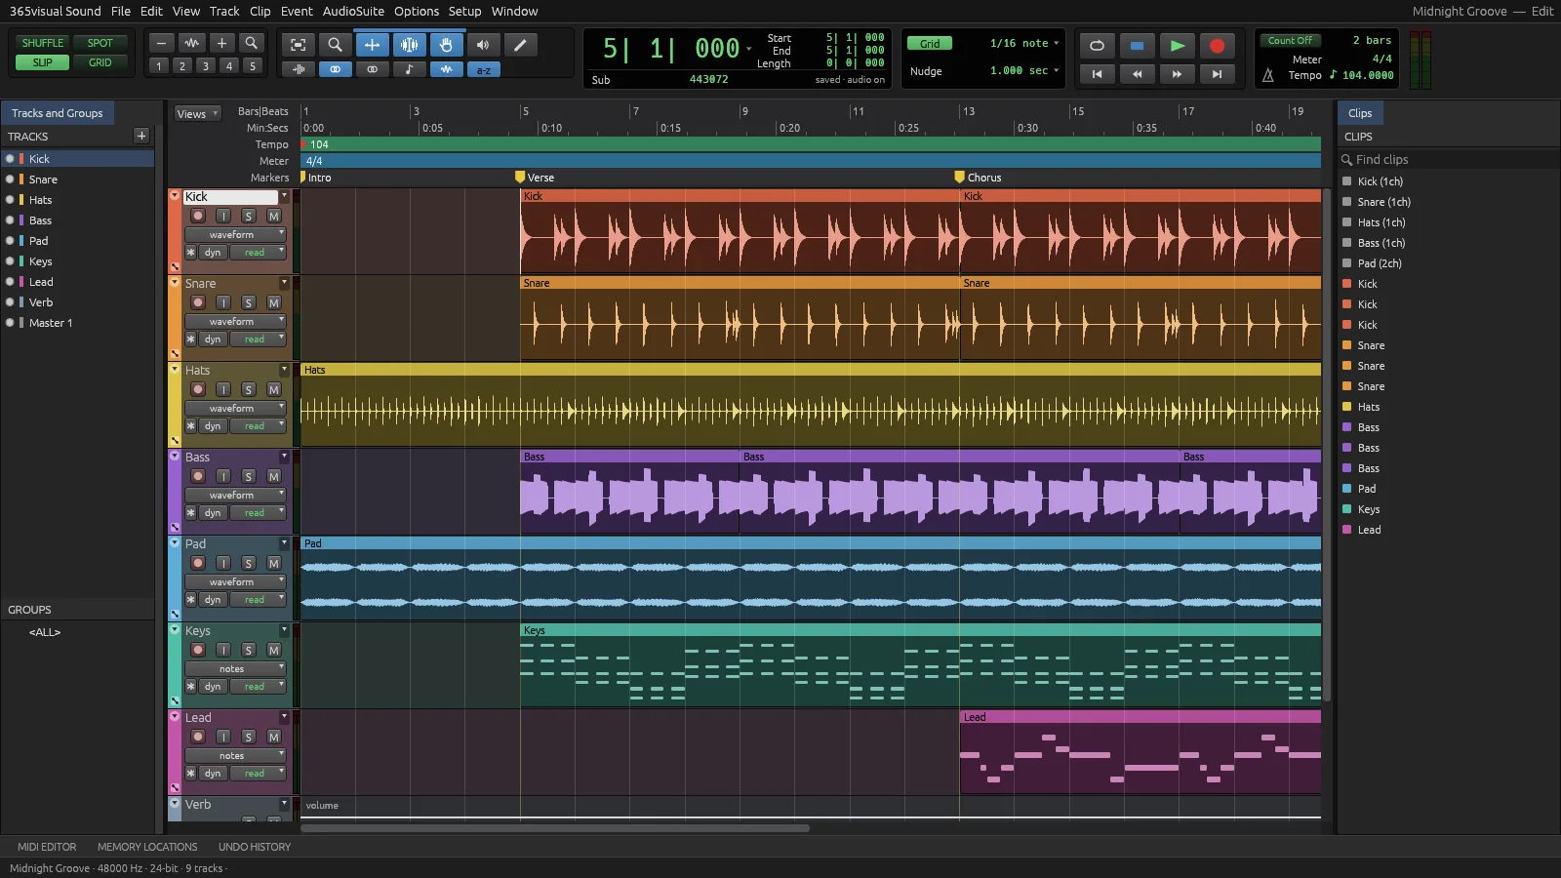Click the blue link timeline selection icon

pyautogui.click(x=335, y=69)
